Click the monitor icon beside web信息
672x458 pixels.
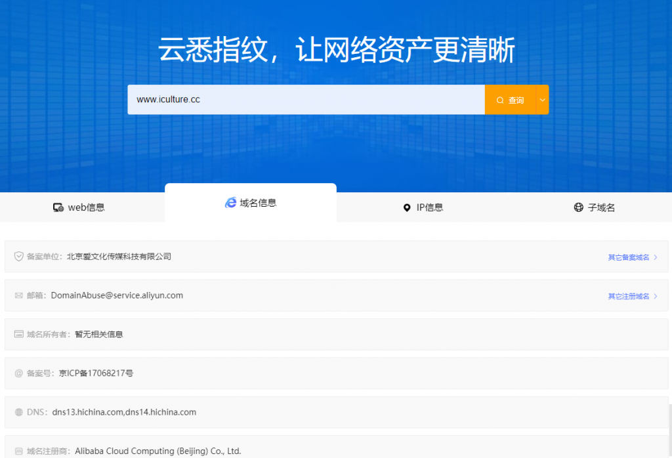(x=58, y=208)
